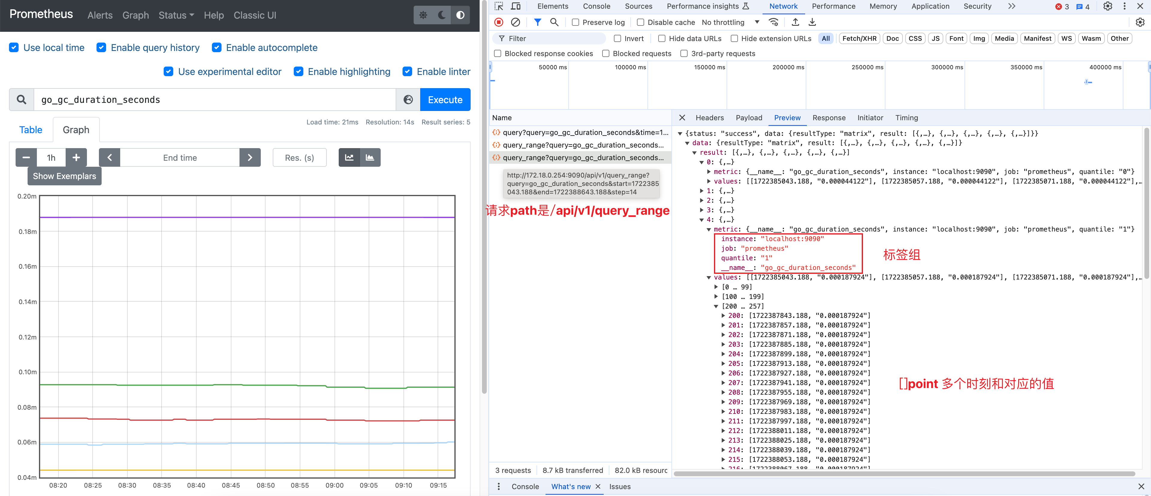Expand result item 1 in preview
Screen dimensions: 1151x496
pos(702,191)
